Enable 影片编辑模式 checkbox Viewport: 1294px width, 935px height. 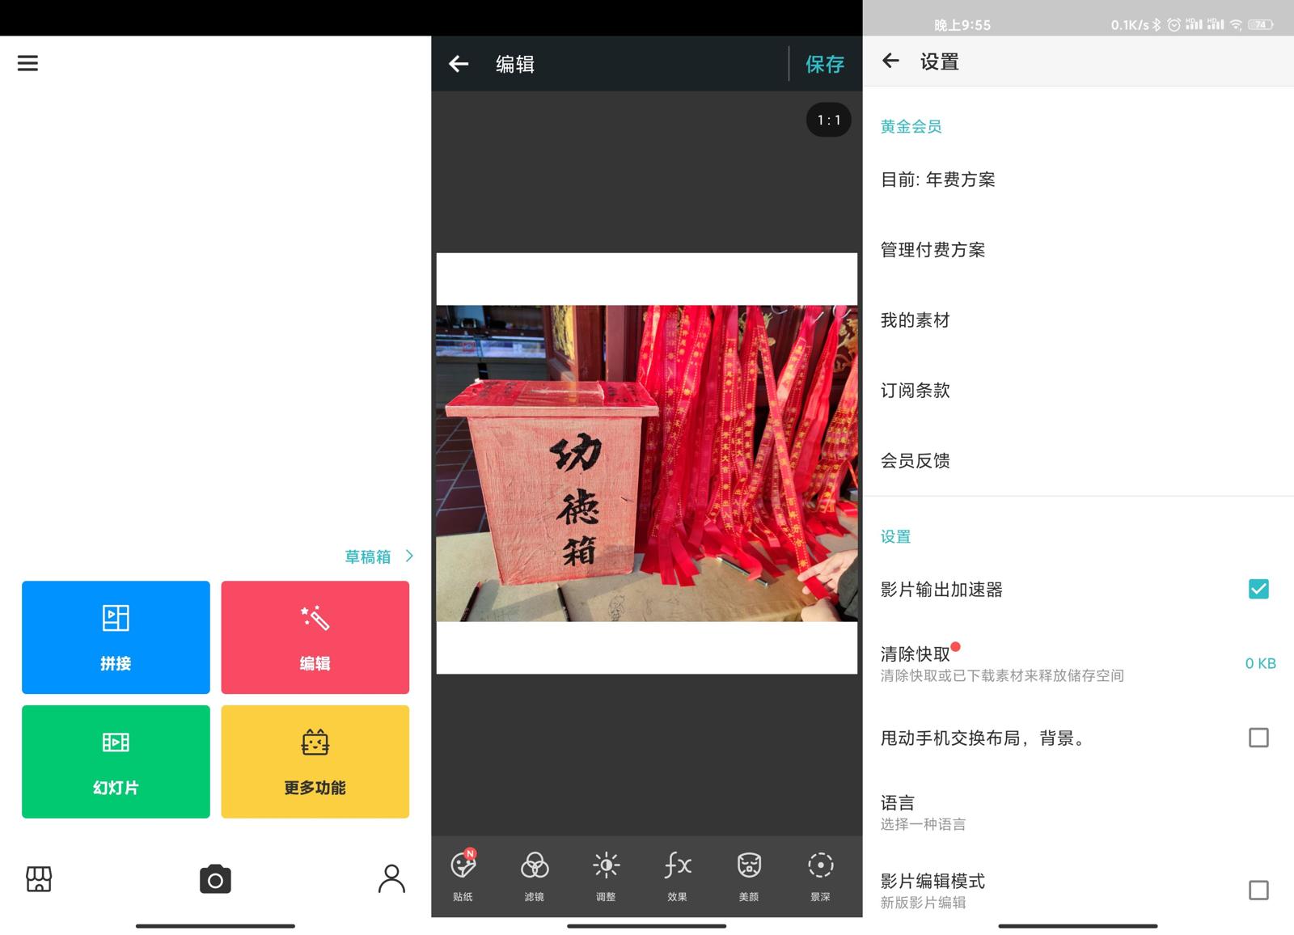(1258, 890)
